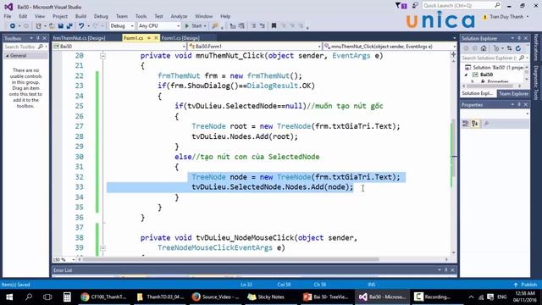Viewport: 542px width, 305px height.
Task: Open the File menu
Action: pyautogui.click(x=8, y=16)
